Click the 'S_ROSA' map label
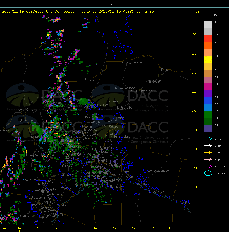This screenshot has height=232, width=229. (131, 177)
